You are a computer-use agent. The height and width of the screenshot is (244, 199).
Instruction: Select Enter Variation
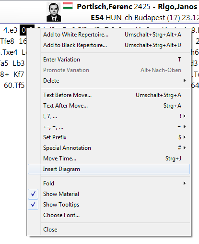pyautogui.click(x=109, y=60)
